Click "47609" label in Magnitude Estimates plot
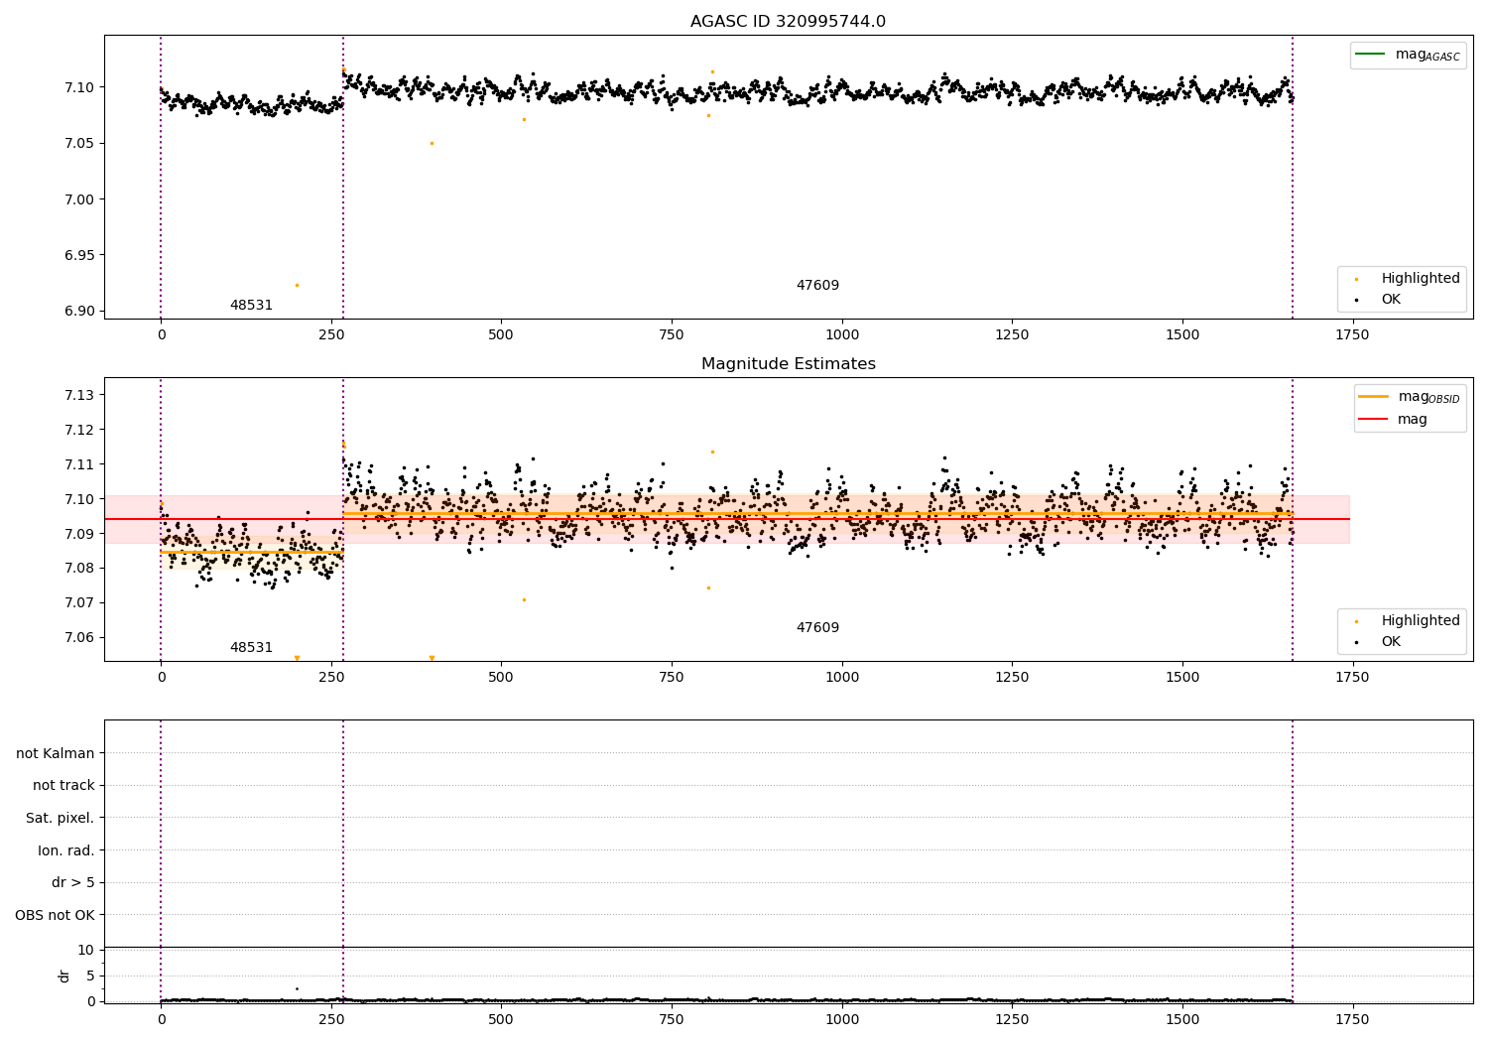1488x1042 pixels. [817, 628]
